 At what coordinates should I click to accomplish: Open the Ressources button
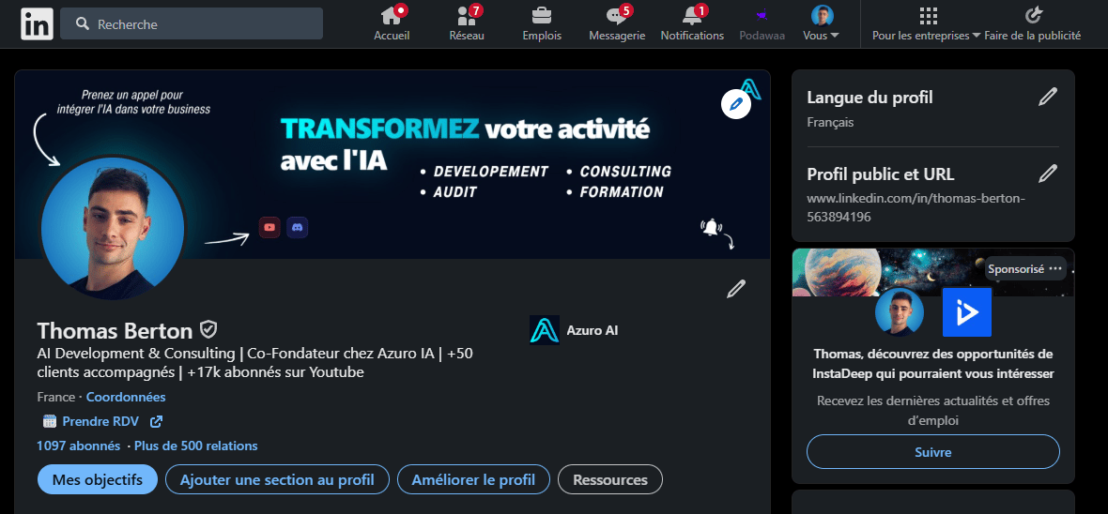[x=610, y=480]
